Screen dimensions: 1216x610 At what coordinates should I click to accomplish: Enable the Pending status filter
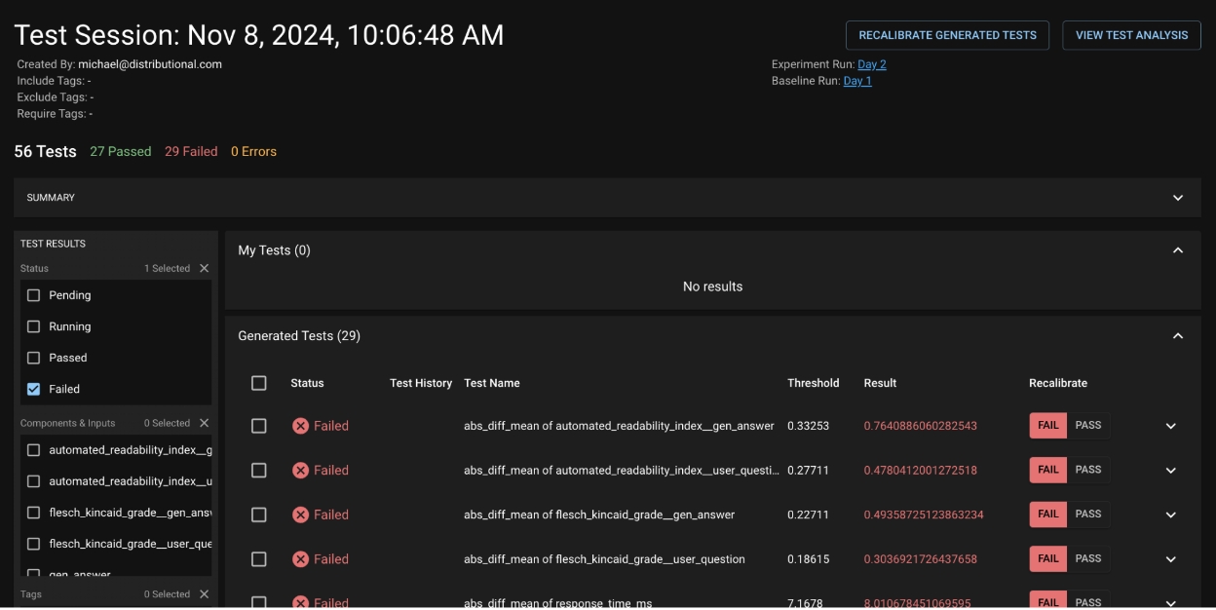(x=34, y=295)
